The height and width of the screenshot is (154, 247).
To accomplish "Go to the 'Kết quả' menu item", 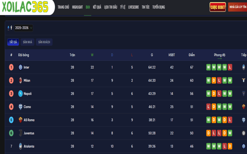I will (97, 7).
